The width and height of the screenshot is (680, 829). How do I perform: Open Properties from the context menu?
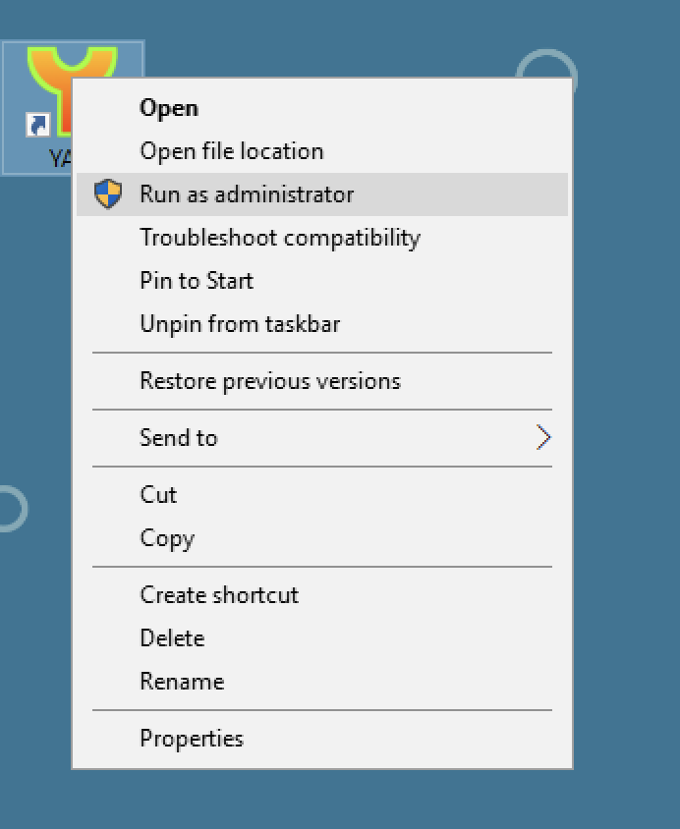[x=192, y=739]
